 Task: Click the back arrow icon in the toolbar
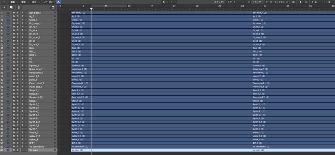pos(5,2)
